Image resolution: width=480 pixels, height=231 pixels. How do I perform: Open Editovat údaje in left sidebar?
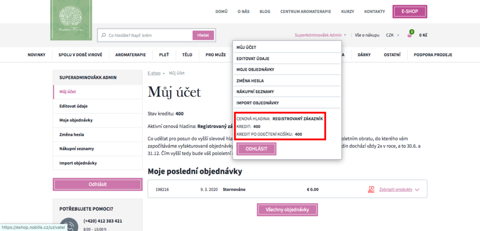[97, 106]
